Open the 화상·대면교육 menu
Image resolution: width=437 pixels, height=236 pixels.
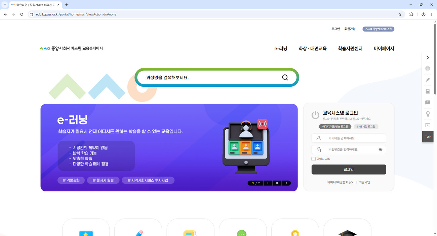[313, 48]
